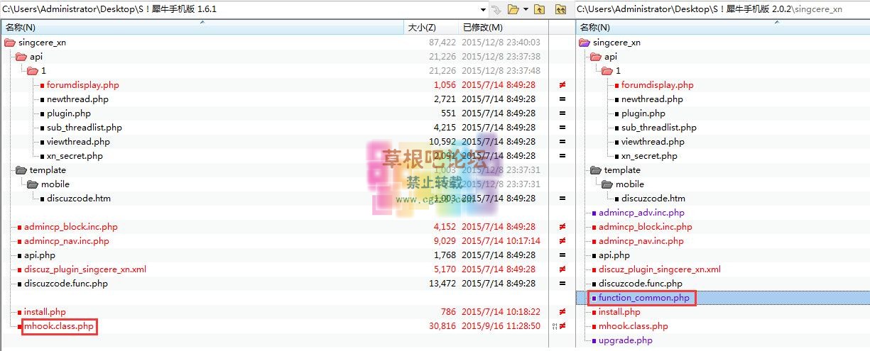Open the browse folder dropdown arrow
The image size is (870, 351).
(526, 9)
